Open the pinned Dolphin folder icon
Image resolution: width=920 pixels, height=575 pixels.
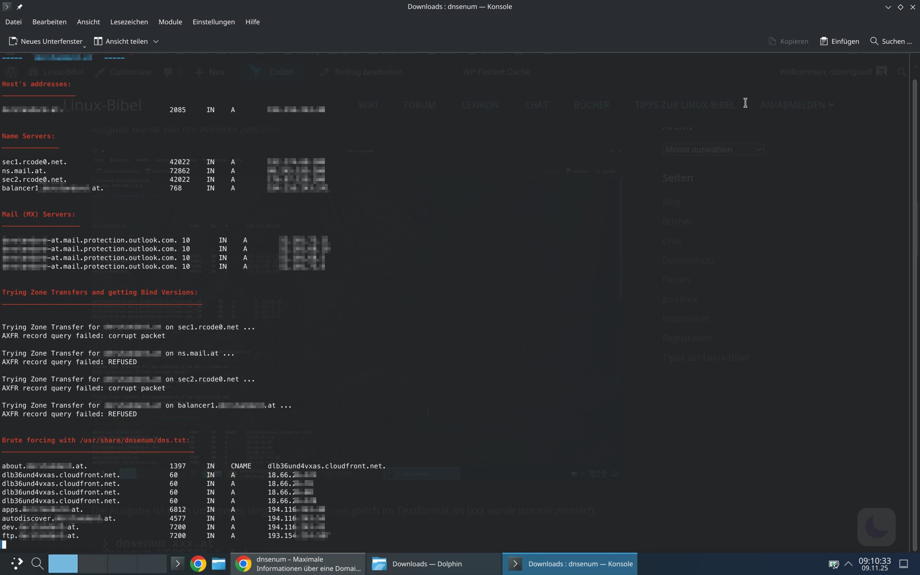coord(218,563)
